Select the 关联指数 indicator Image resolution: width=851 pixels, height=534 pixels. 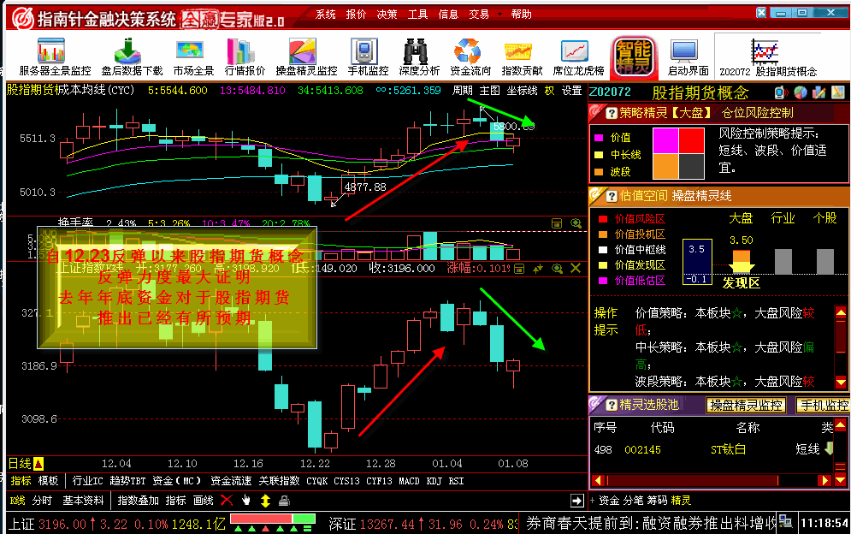pyautogui.click(x=279, y=481)
